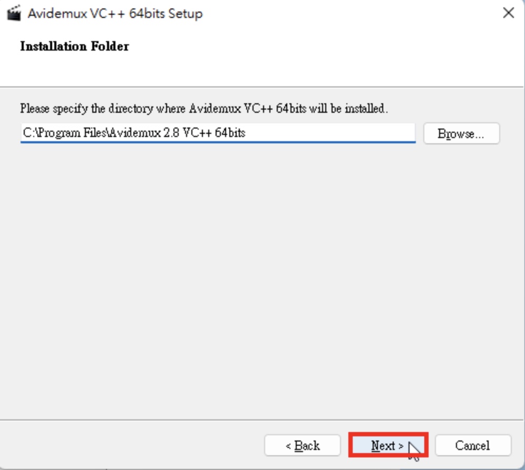
Task: Place cursor on "64bits" in the path field
Action: click(x=230, y=133)
